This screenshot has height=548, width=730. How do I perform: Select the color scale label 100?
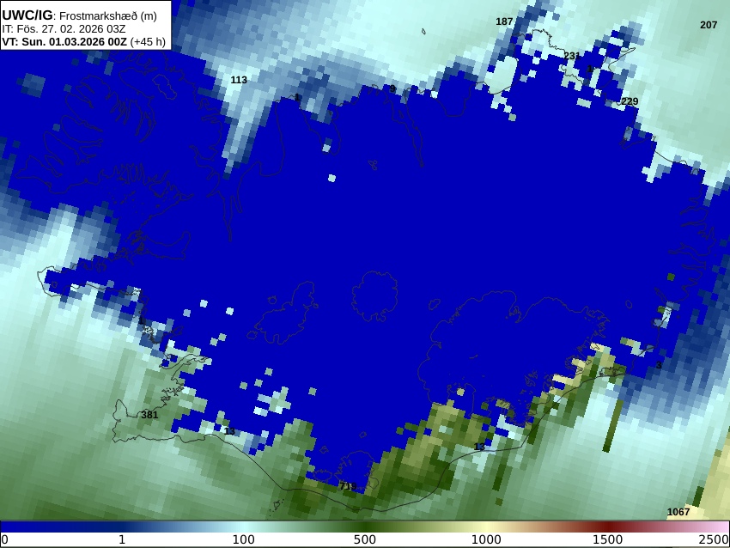click(244, 540)
